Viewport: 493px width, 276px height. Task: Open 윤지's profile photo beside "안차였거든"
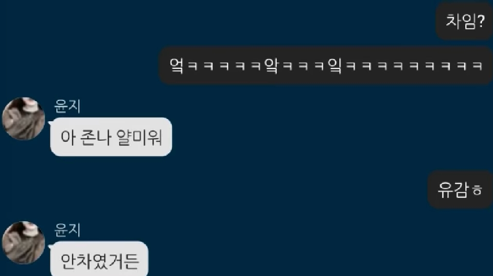(x=24, y=243)
